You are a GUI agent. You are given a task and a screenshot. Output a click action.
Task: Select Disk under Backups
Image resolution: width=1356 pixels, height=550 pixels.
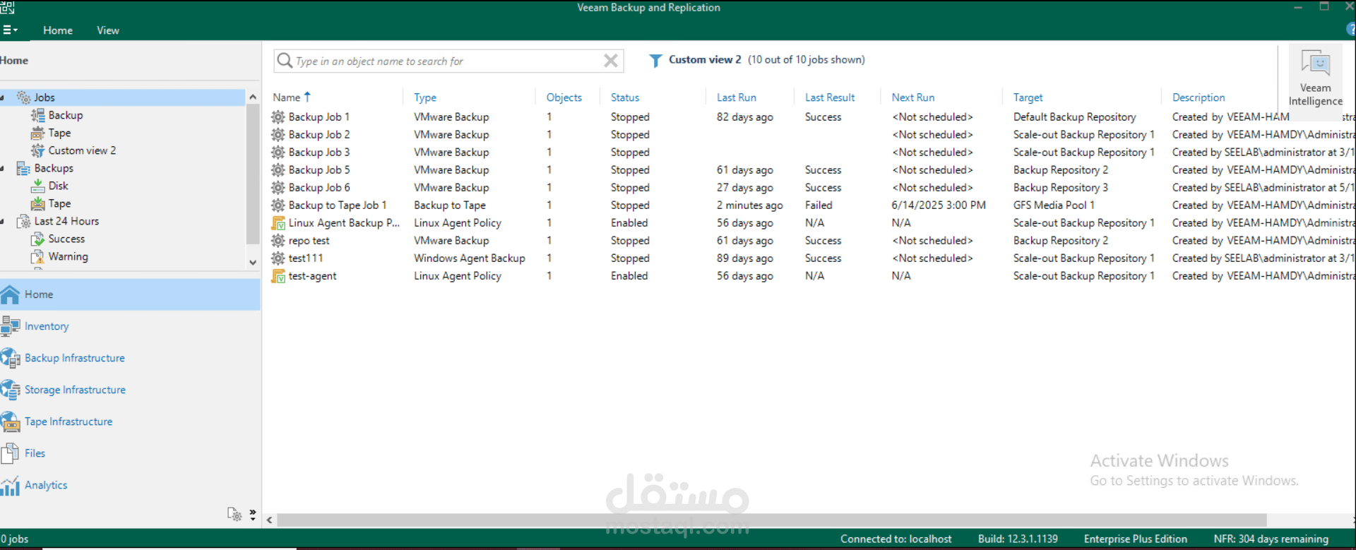point(58,186)
